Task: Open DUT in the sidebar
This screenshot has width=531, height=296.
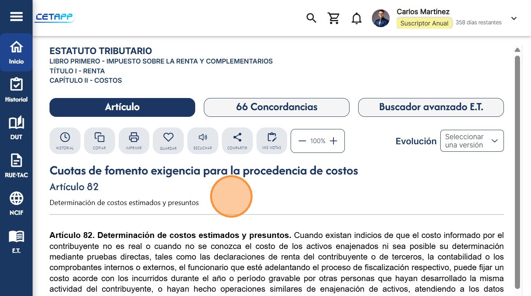Action: pyautogui.click(x=16, y=128)
